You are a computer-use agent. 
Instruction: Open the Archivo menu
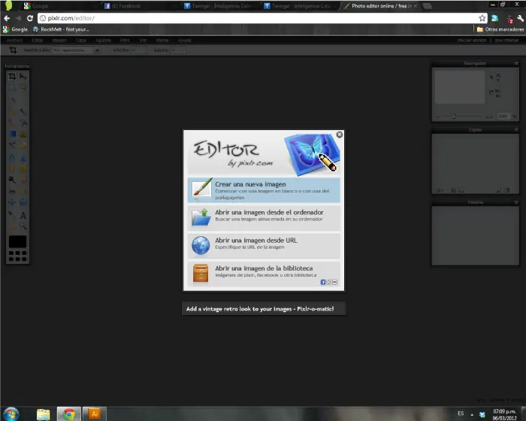point(14,41)
